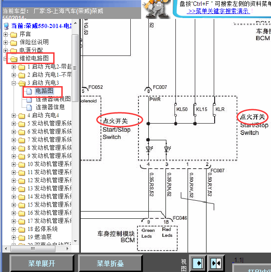Click the folder icon next to 序言
This screenshot has width=271, height=272.
14,35
